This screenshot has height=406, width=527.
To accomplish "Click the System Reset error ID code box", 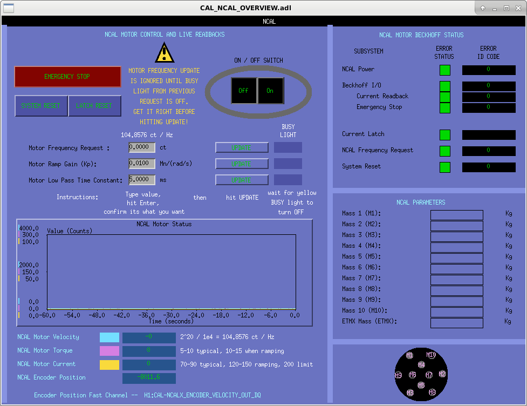I will click(489, 167).
